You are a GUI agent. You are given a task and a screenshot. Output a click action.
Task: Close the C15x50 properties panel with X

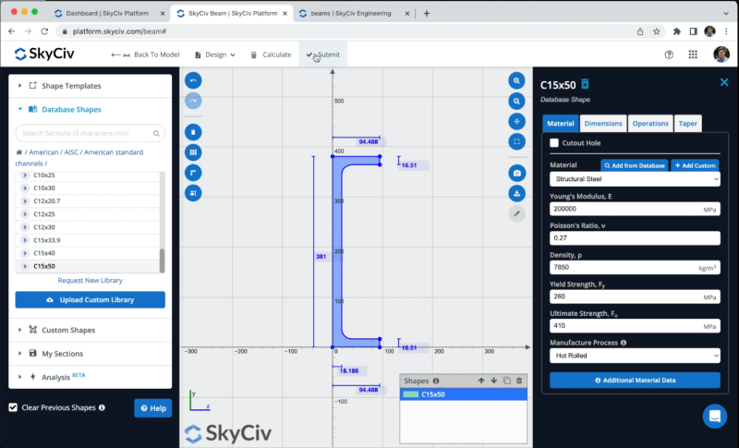724,82
